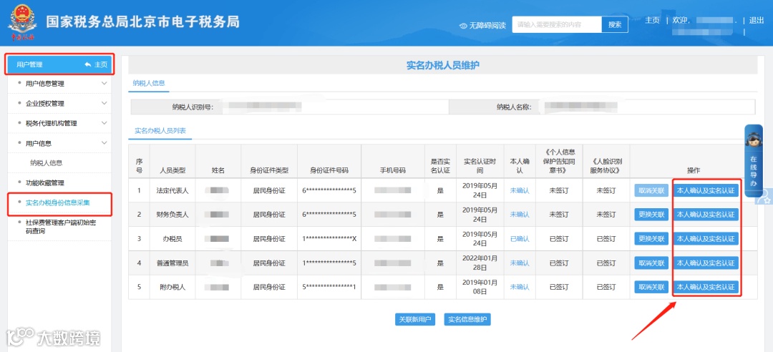Open 社保费管理客户端初始密码查询
Screen dimensions: 773x352
pyautogui.click(x=61, y=226)
